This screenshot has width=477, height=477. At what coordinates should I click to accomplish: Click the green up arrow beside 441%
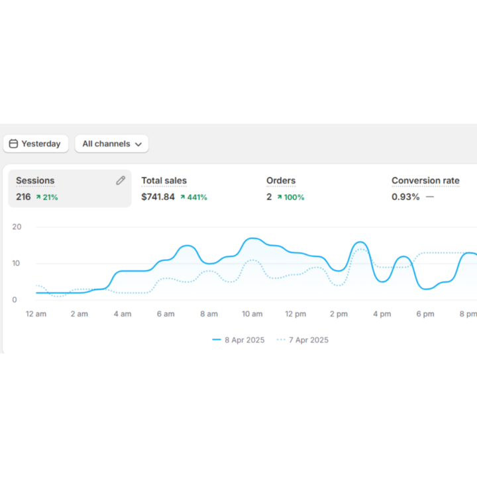[x=183, y=197]
